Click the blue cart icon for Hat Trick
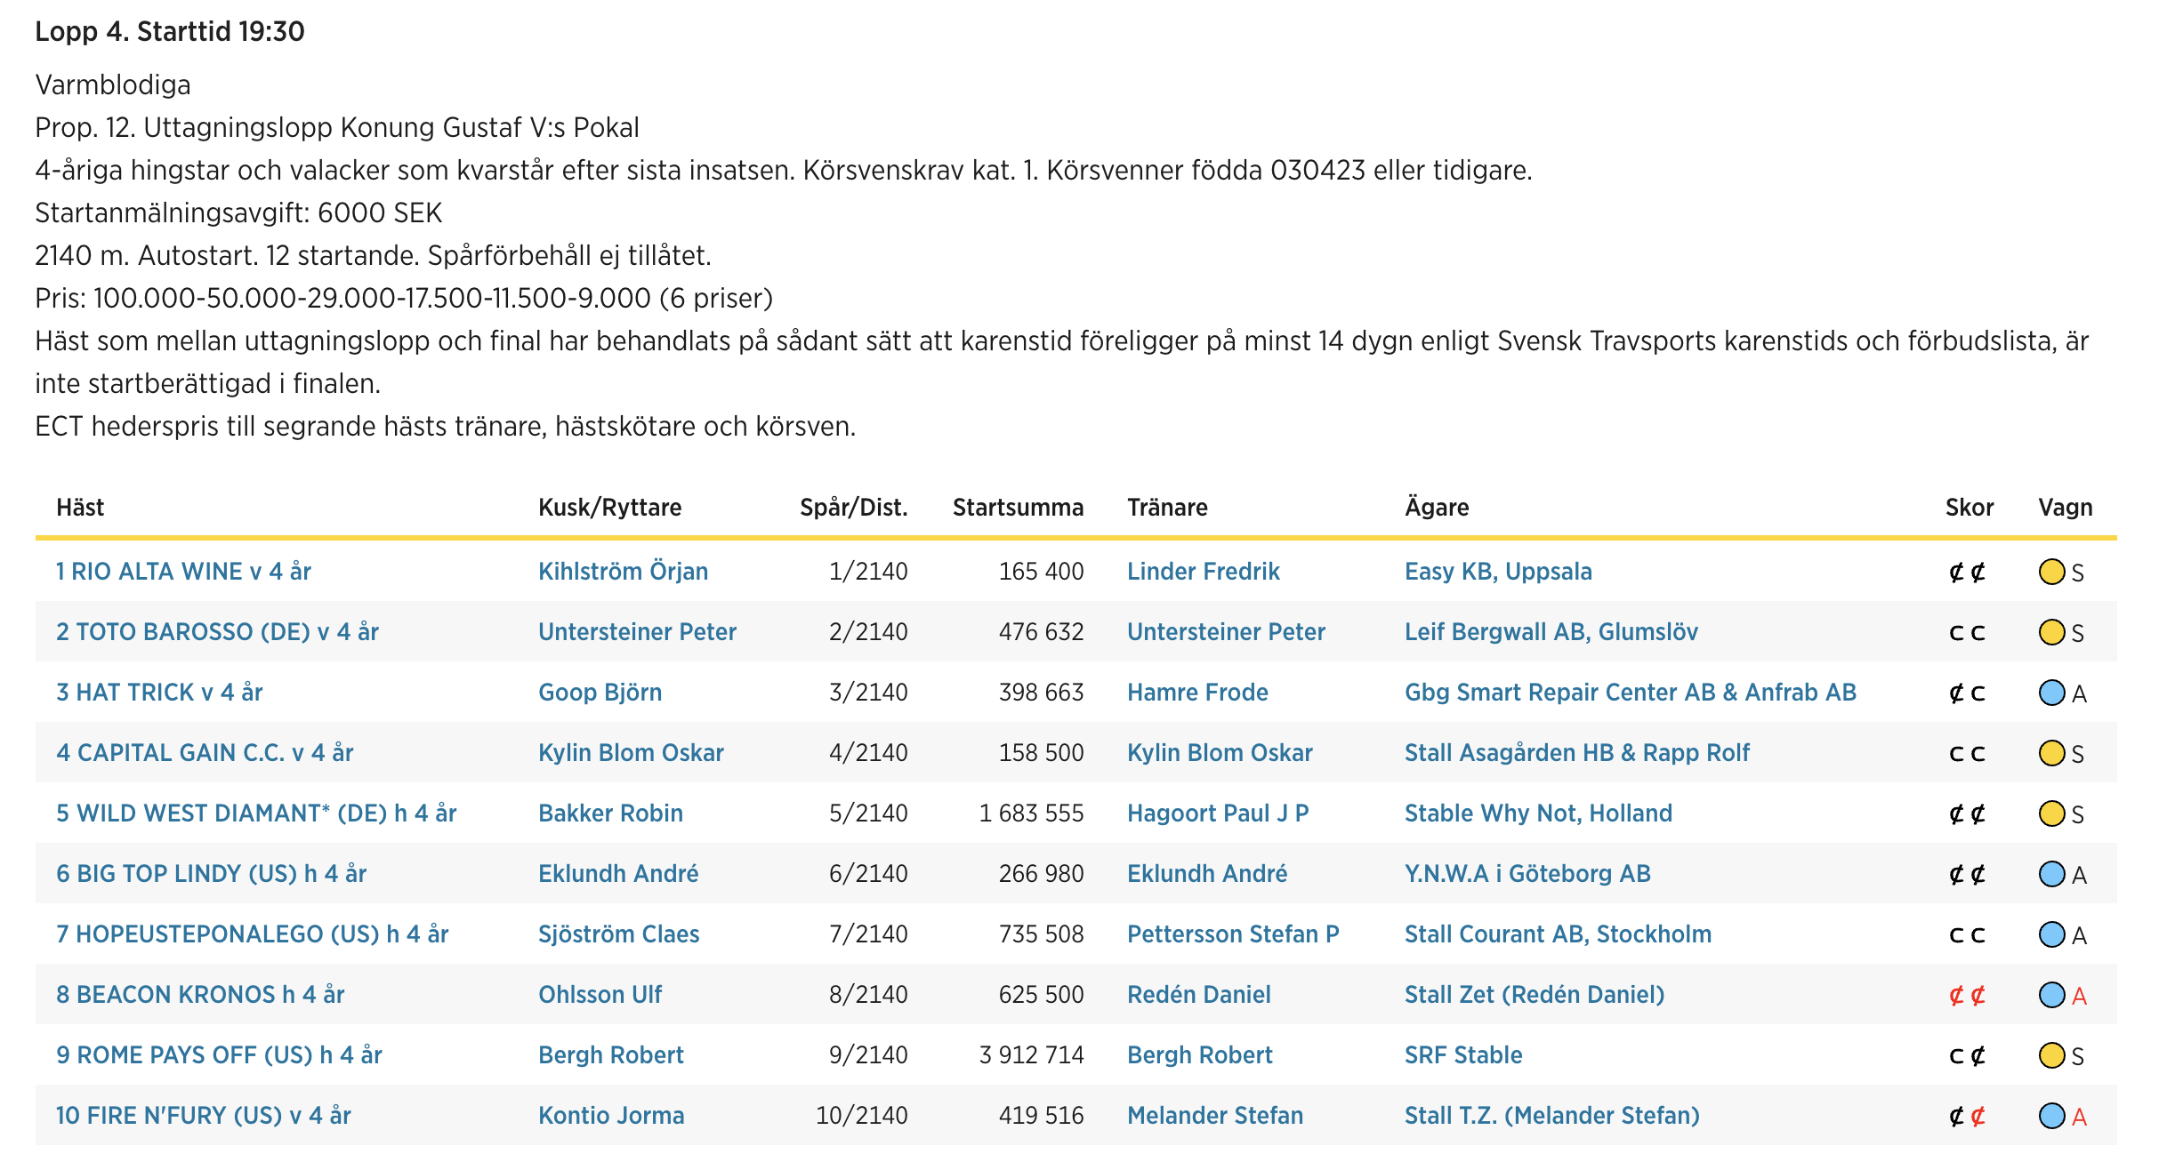The height and width of the screenshot is (1170, 2167). [2051, 693]
